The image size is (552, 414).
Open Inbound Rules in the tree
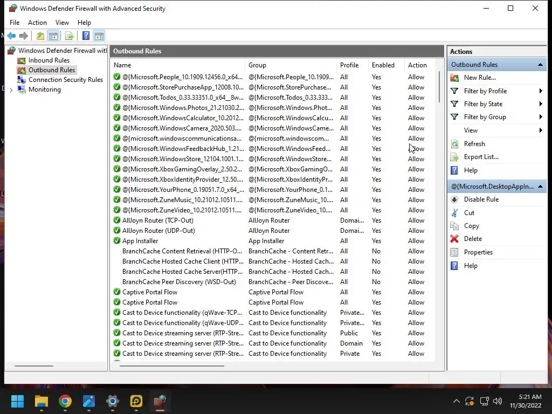pyautogui.click(x=49, y=60)
